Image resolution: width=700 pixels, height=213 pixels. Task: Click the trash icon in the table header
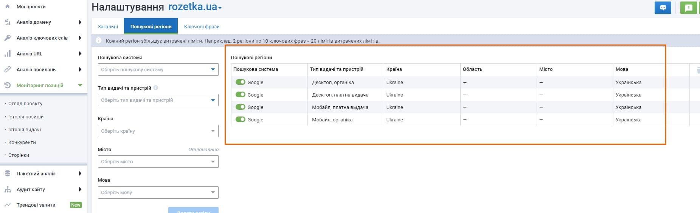[x=698, y=70]
